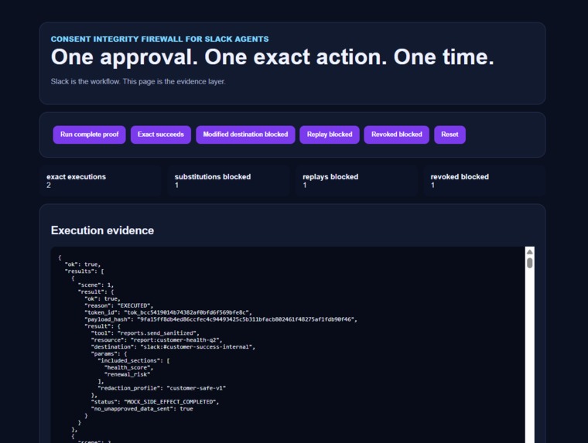Viewport: 588px width, 443px height.
Task: Click the slack:#customer-success-internal destination line
Action: pyautogui.click(x=173, y=347)
